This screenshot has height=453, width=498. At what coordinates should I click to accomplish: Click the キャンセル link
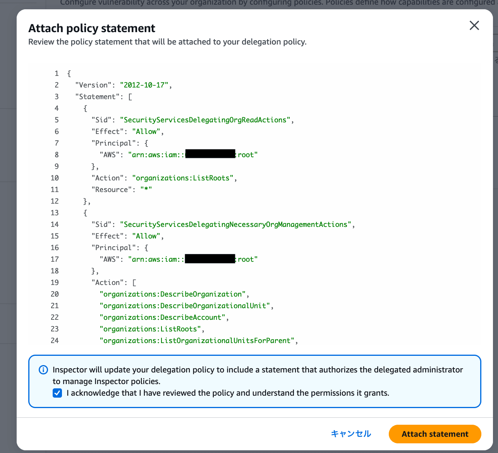click(351, 434)
